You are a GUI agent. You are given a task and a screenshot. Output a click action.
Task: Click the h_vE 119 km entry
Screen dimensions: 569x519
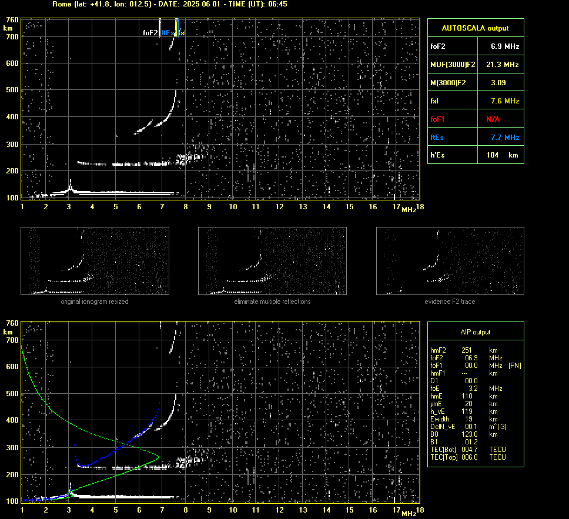(x=464, y=411)
